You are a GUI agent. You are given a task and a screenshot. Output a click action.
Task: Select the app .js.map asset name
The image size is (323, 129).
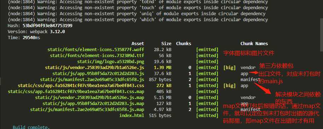[x=93, y=103]
